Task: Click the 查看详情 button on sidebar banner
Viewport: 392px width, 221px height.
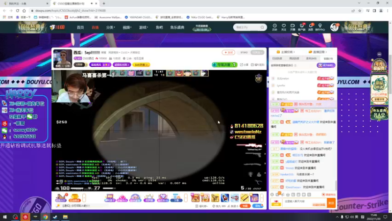Action: point(379,100)
